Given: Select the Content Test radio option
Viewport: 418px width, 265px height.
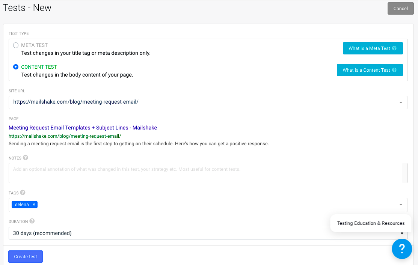Looking at the screenshot, I should (x=16, y=67).
